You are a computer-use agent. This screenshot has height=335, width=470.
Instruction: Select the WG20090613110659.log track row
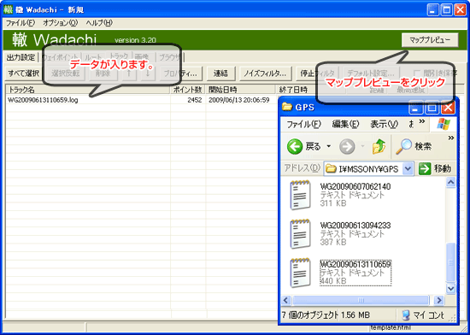pyautogui.click(x=141, y=100)
